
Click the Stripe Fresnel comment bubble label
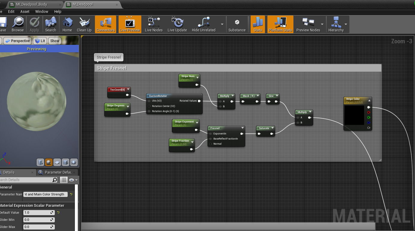click(x=109, y=57)
